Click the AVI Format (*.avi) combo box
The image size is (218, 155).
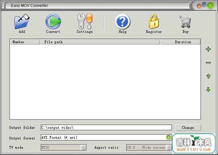coord(107,137)
